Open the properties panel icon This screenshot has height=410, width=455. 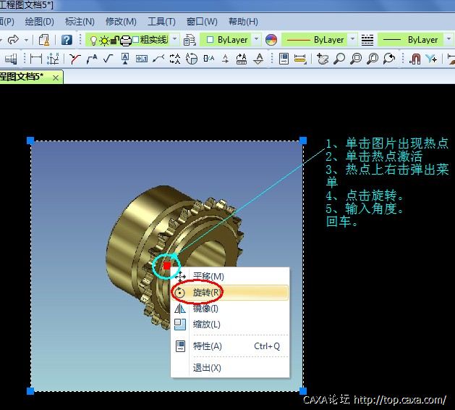[284, 59]
